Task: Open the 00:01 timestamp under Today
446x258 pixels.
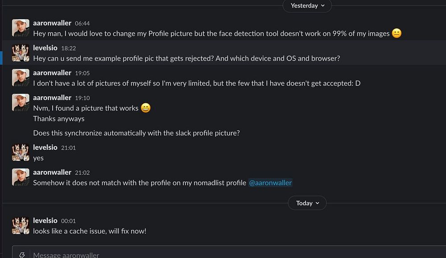Action: click(69, 221)
